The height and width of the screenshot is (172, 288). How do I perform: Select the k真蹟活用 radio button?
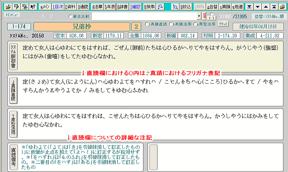point(171,24)
